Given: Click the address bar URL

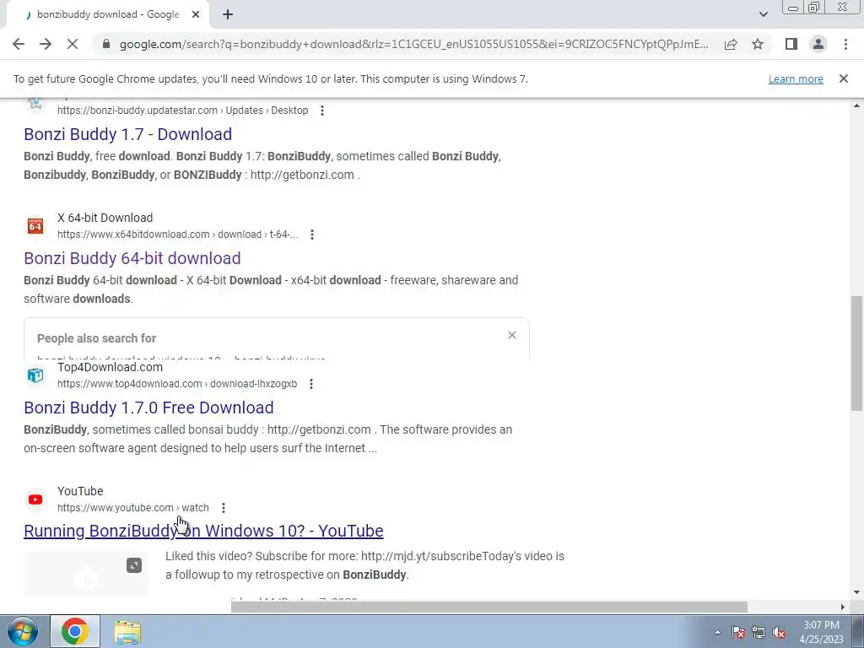Looking at the screenshot, I should (x=413, y=44).
